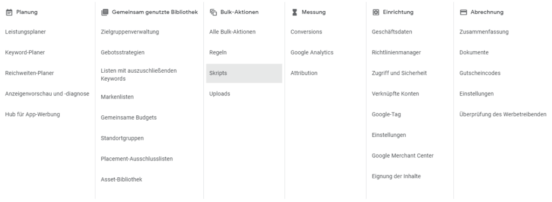The height and width of the screenshot is (202, 552).
Task: Select Gutscheincodes
Action: click(480, 73)
